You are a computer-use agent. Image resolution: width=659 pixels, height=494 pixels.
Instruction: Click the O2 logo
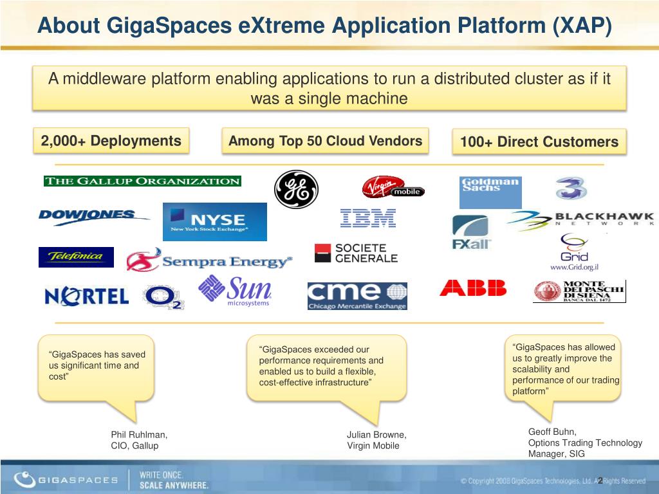point(163,297)
